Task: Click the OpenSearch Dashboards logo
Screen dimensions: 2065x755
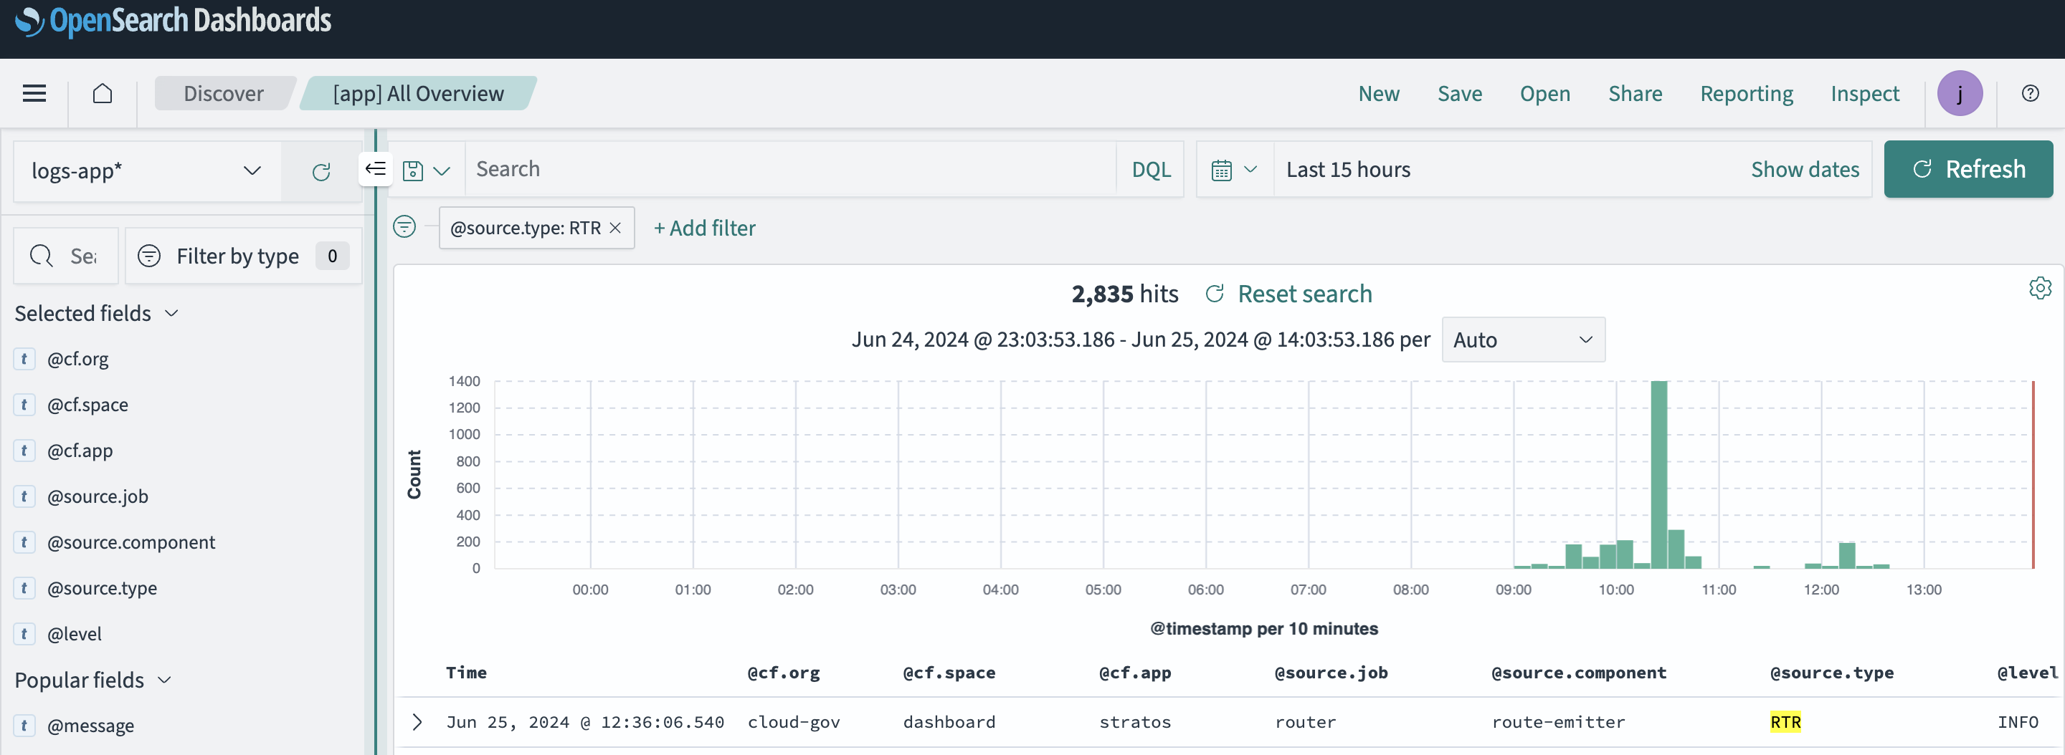Action: click(x=173, y=21)
